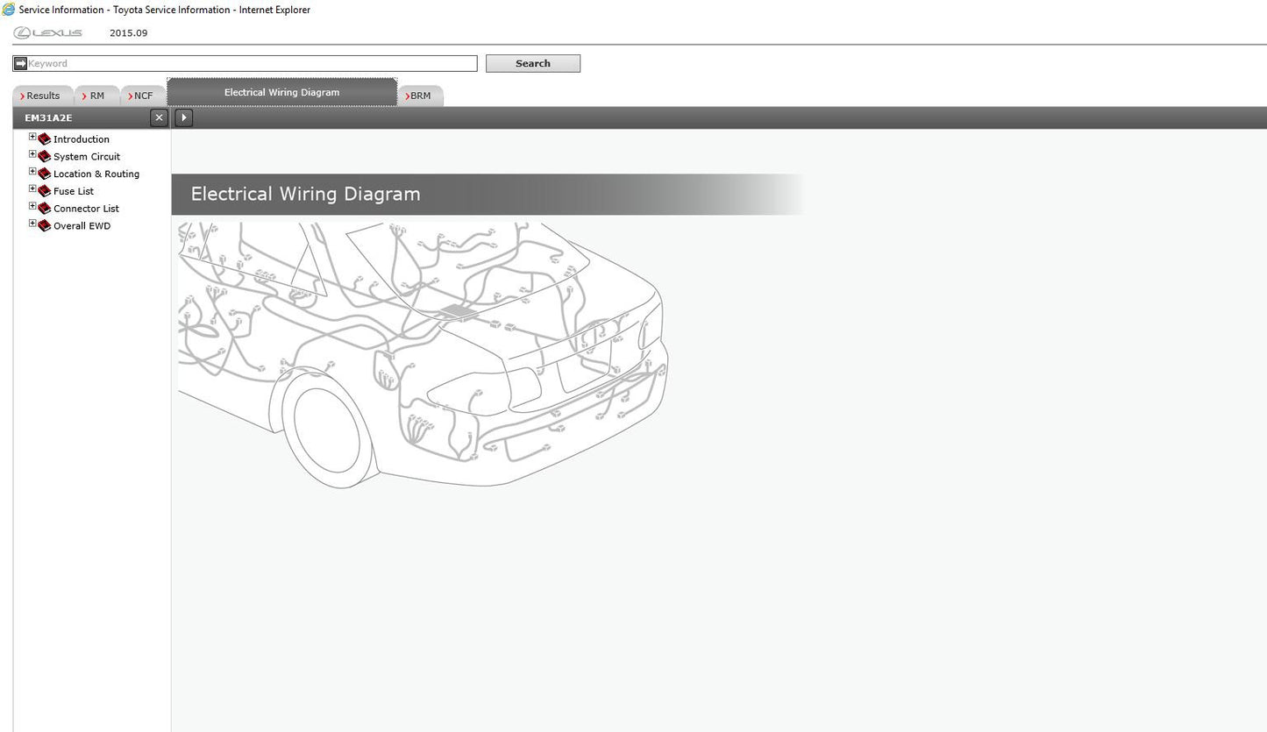Switch to the NCF tab
1267x732 pixels.
click(x=142, y=96)
